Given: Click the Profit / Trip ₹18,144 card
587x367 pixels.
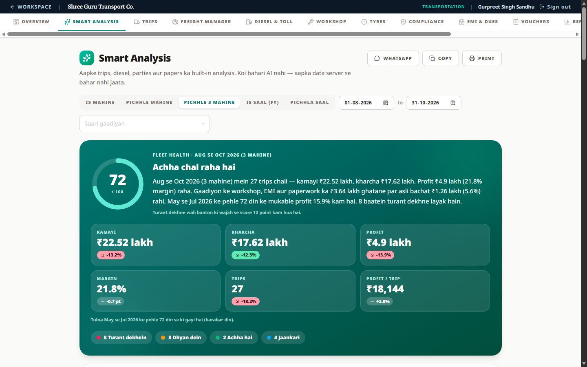Looking at the screenshot, I should tap(425, 291).
